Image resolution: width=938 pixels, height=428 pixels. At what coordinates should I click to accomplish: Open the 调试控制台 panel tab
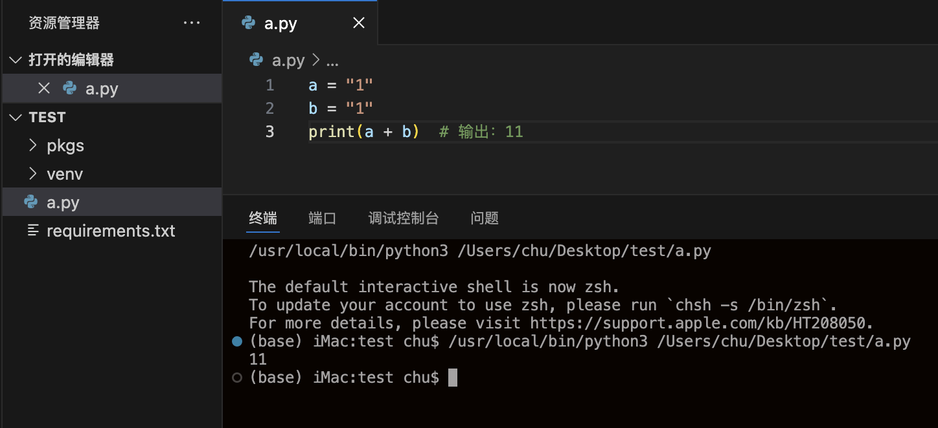pyautogui.click(x=404, y=219)
